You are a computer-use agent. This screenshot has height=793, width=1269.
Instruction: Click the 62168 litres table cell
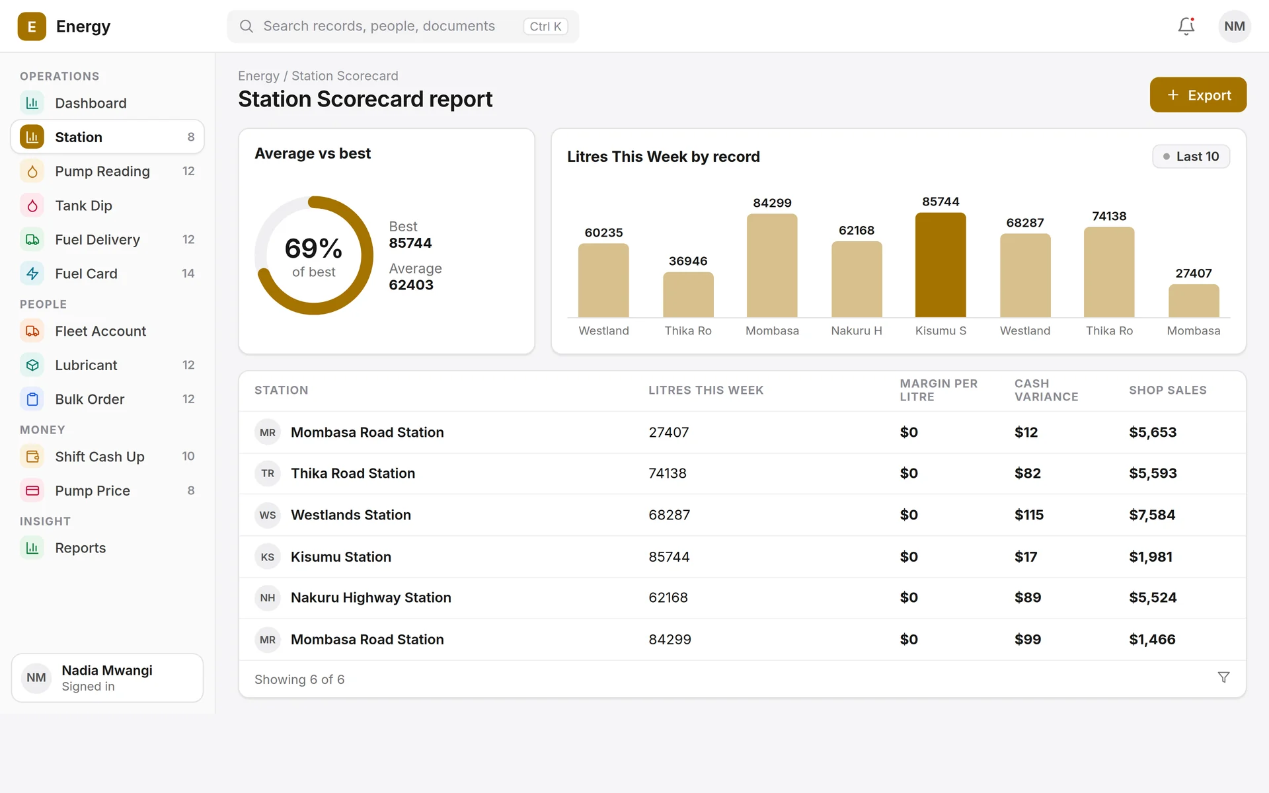pyautogui.click(x=668, y=598)
